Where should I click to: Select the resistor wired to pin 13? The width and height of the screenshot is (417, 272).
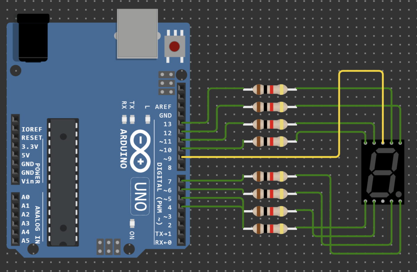click(270, 90)
